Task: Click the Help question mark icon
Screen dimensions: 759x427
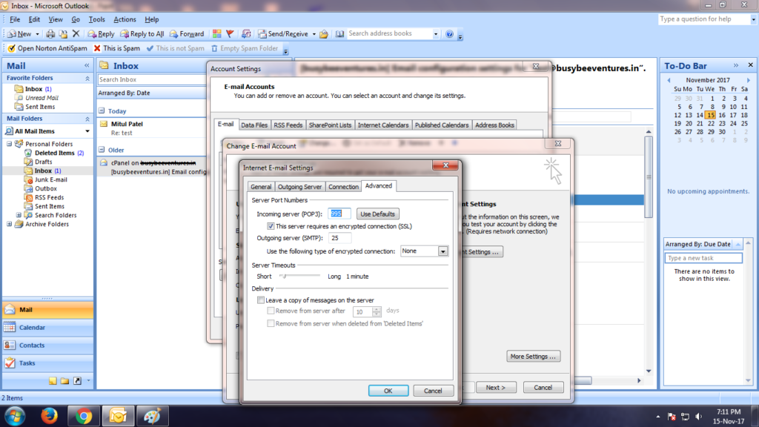Action: pyautogui.click(x=450, y=34)
